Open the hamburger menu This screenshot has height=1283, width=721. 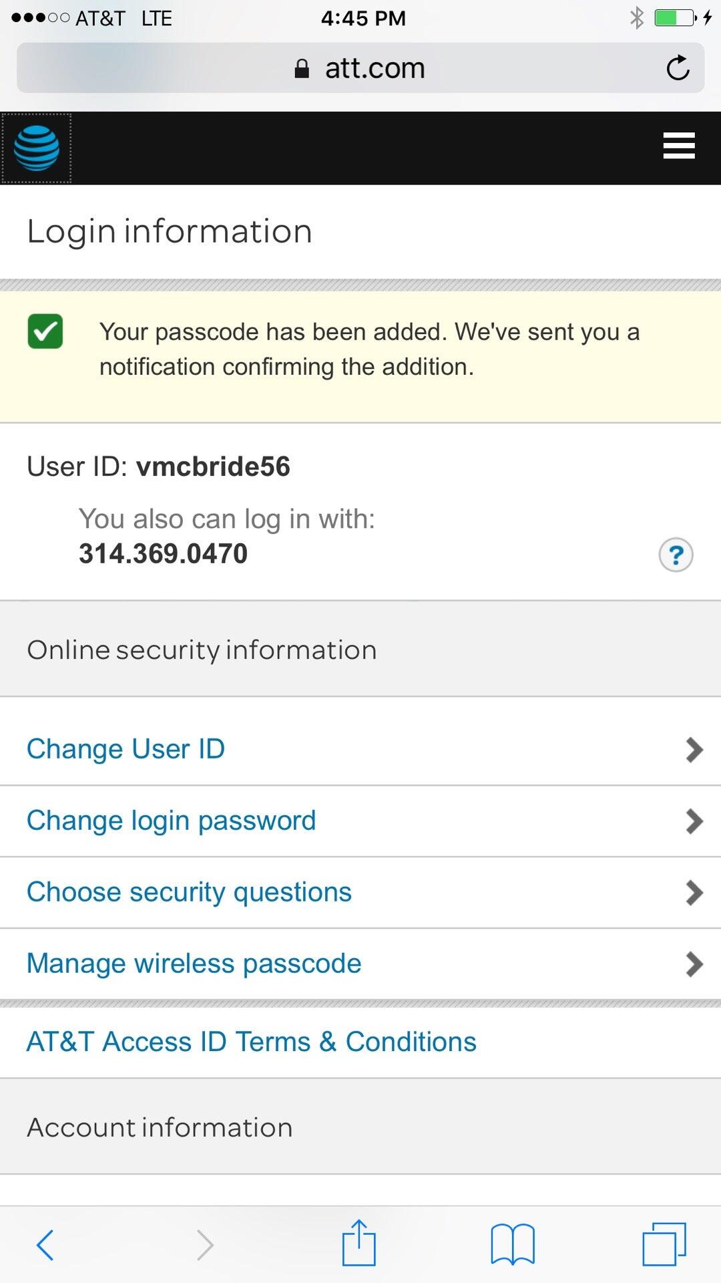[679, 146]
